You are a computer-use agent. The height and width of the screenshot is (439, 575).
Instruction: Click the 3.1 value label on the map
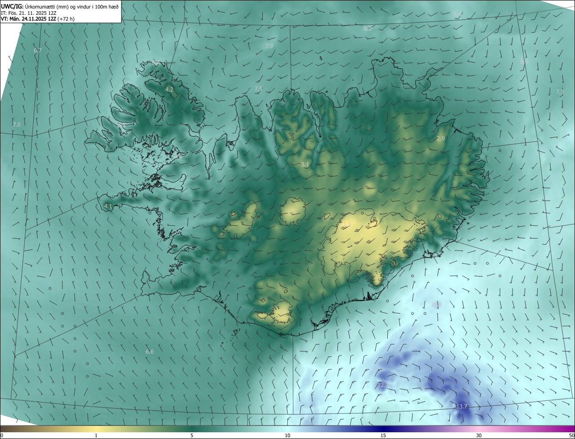coord(305,164)
